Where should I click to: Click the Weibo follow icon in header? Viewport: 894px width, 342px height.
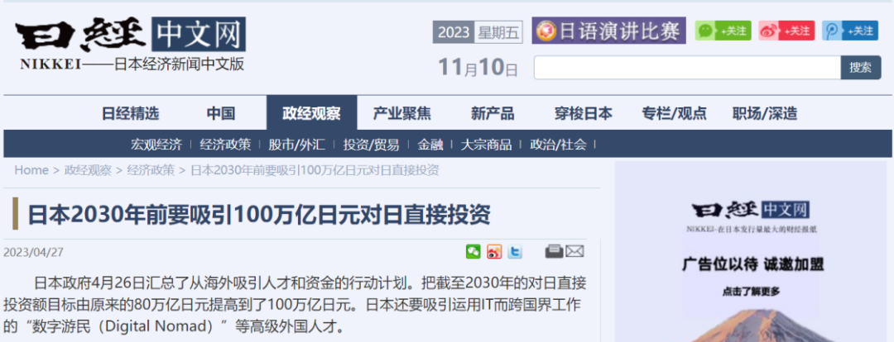(x=786, y=31)
